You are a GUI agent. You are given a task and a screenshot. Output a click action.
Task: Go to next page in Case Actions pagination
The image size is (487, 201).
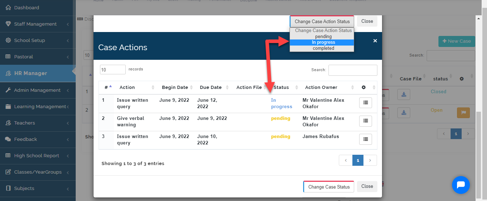point(370,160)
